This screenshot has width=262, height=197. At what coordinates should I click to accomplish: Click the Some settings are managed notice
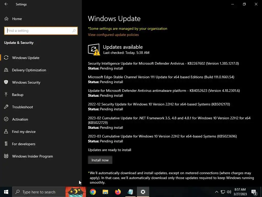[127, 28]
